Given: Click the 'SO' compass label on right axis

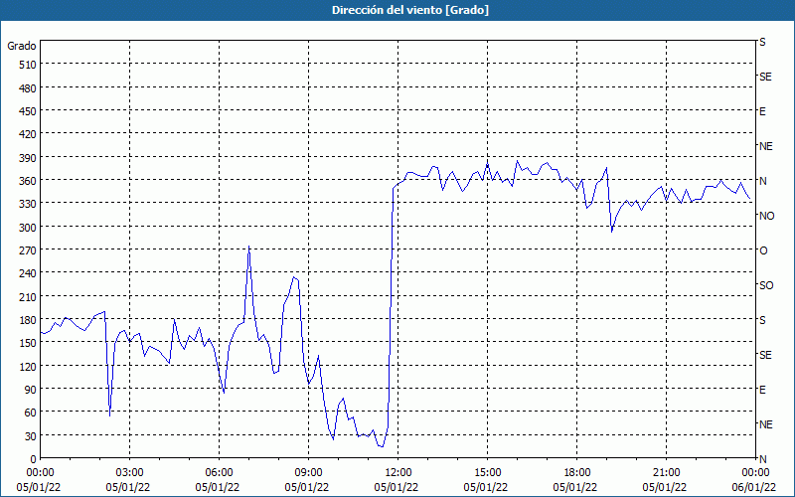Looking at the screenshot, I should [766, 286].
